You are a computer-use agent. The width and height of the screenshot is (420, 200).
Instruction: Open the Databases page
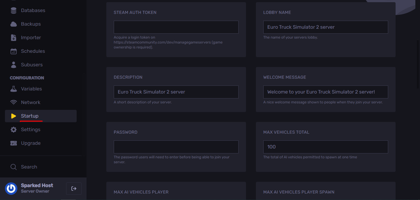pos(41,10)
